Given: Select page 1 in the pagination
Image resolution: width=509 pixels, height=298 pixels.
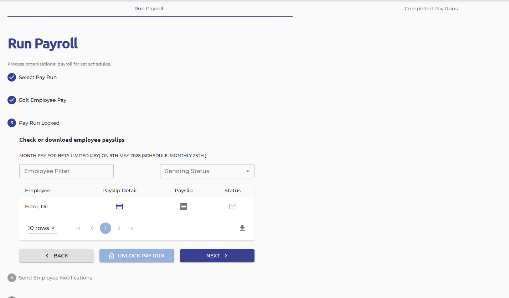Looking at the screenshot, I should [106, 228].
